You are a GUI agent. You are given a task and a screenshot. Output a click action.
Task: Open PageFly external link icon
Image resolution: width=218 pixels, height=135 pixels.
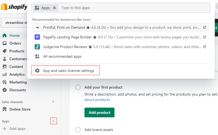tap(205, 37)
